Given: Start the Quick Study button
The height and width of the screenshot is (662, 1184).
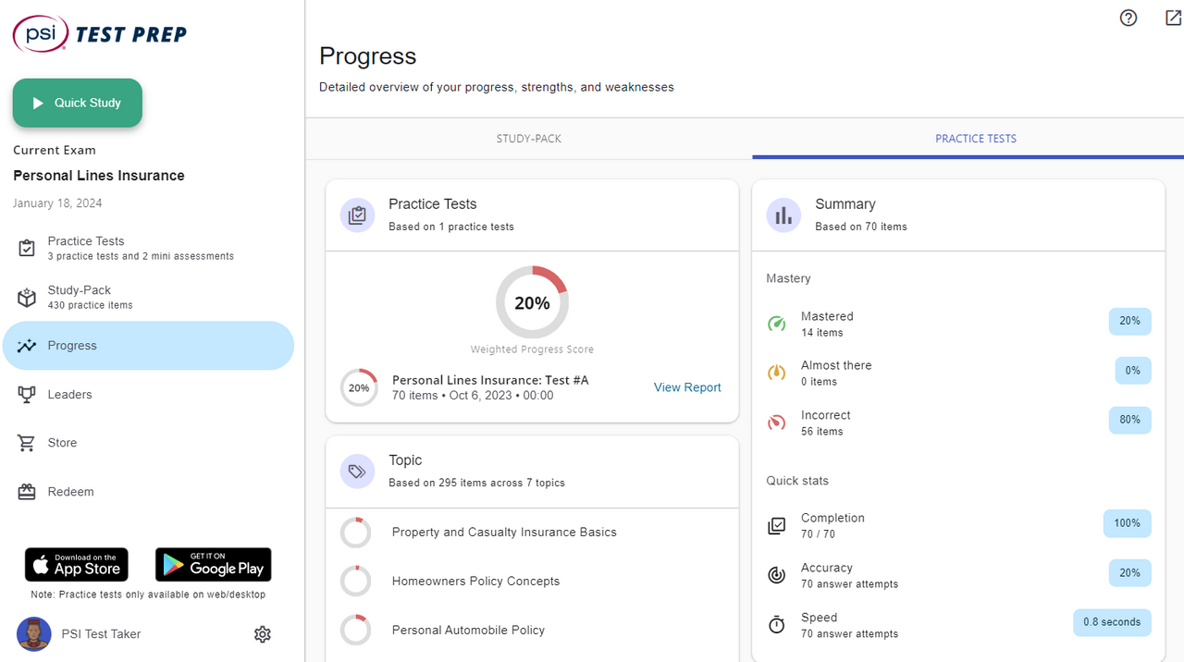Looking at the screenshot, I should [78, 103].
